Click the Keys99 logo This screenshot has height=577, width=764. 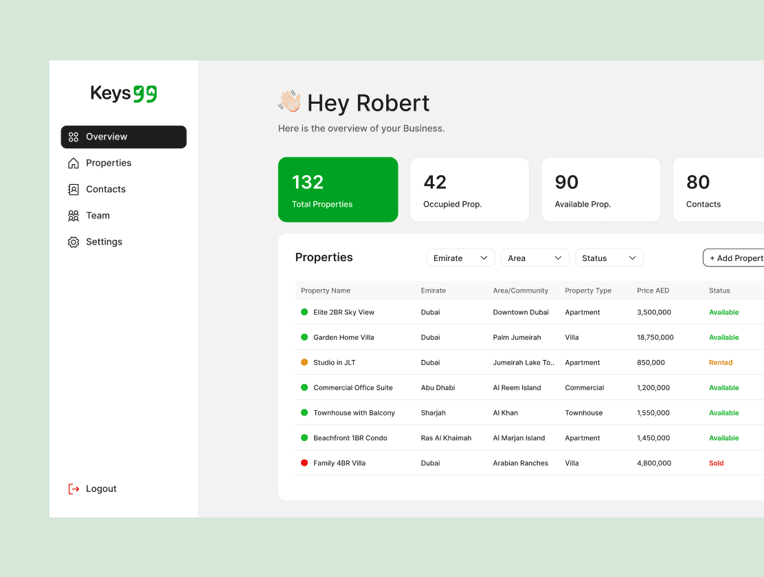click(123, 93)
